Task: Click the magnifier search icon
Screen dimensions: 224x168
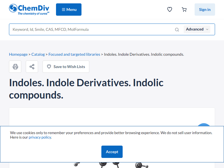Action: coord(177,30)
